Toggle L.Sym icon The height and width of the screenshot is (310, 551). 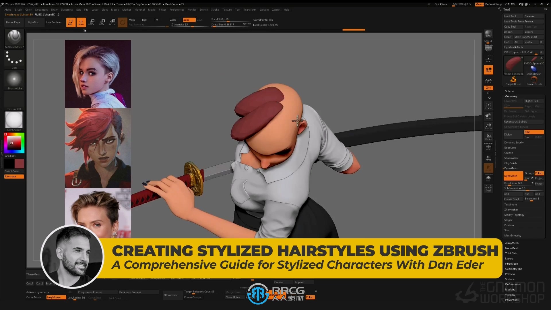[488, 81]
